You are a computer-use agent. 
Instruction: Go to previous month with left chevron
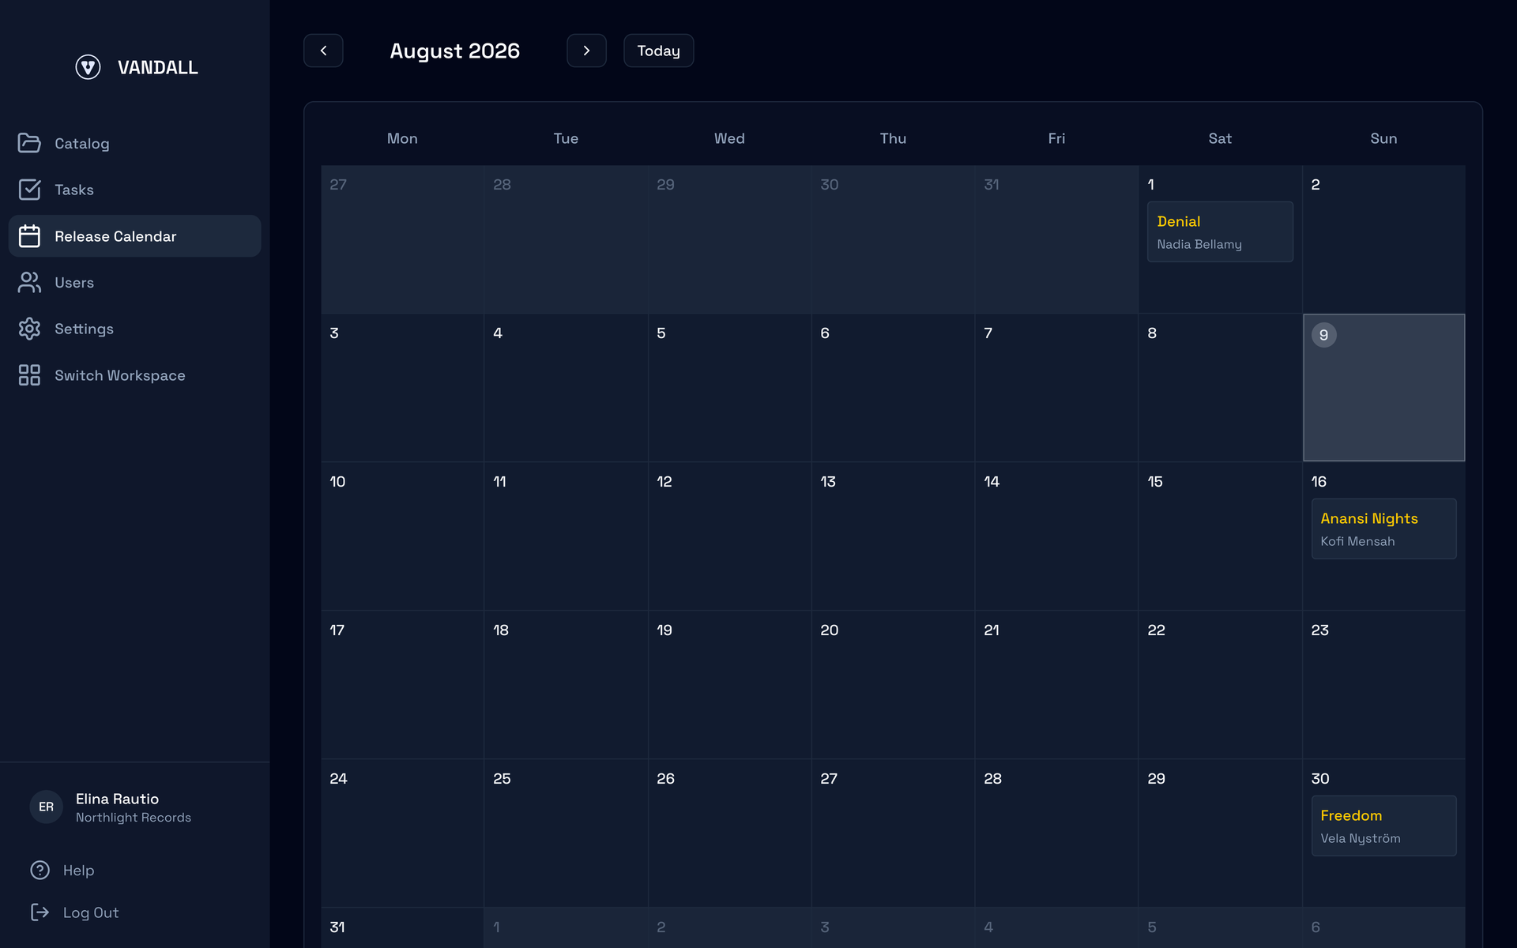tap(323, 51)
